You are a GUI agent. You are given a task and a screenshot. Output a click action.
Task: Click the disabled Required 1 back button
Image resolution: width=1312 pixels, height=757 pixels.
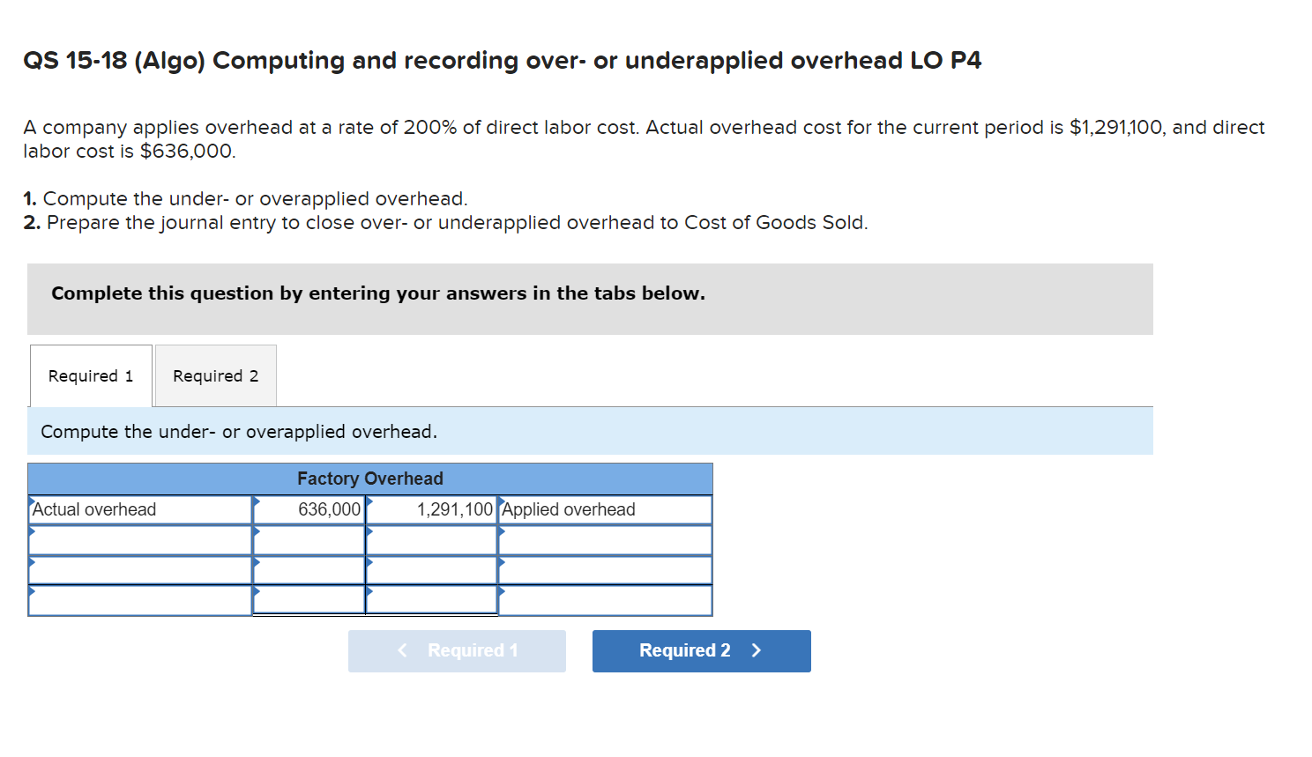pos(457,650)
